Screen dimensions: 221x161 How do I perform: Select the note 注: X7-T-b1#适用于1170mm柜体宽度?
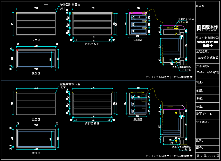(169, 77)
